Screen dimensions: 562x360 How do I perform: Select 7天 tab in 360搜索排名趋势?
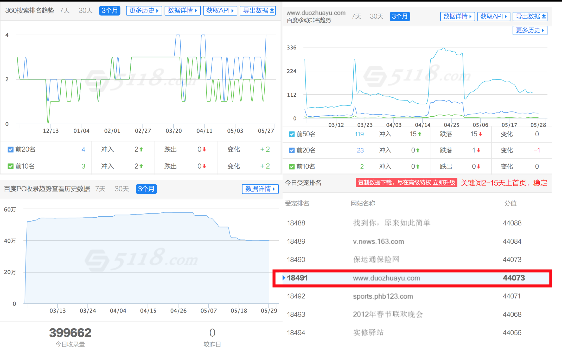click(65, 10)
